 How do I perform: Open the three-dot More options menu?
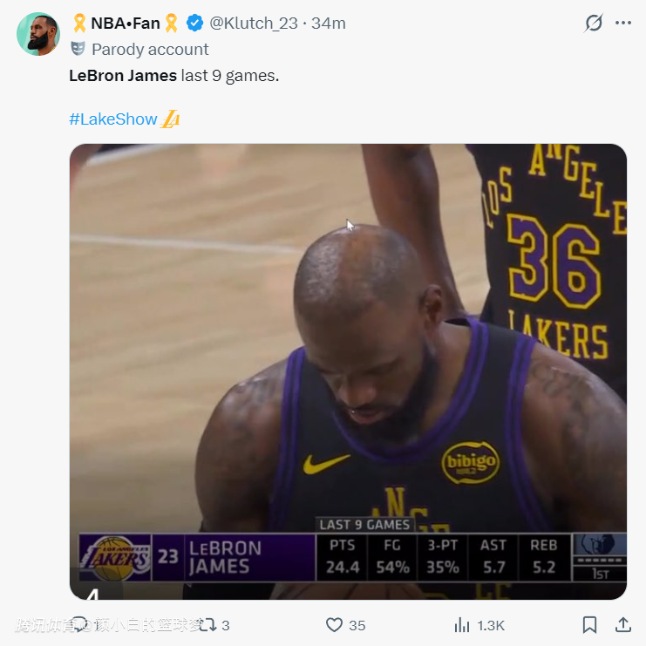[622, 23]
